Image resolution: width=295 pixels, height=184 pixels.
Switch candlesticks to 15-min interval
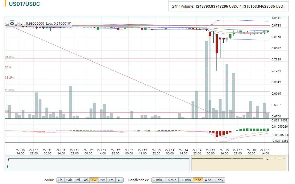pos(171,180)
